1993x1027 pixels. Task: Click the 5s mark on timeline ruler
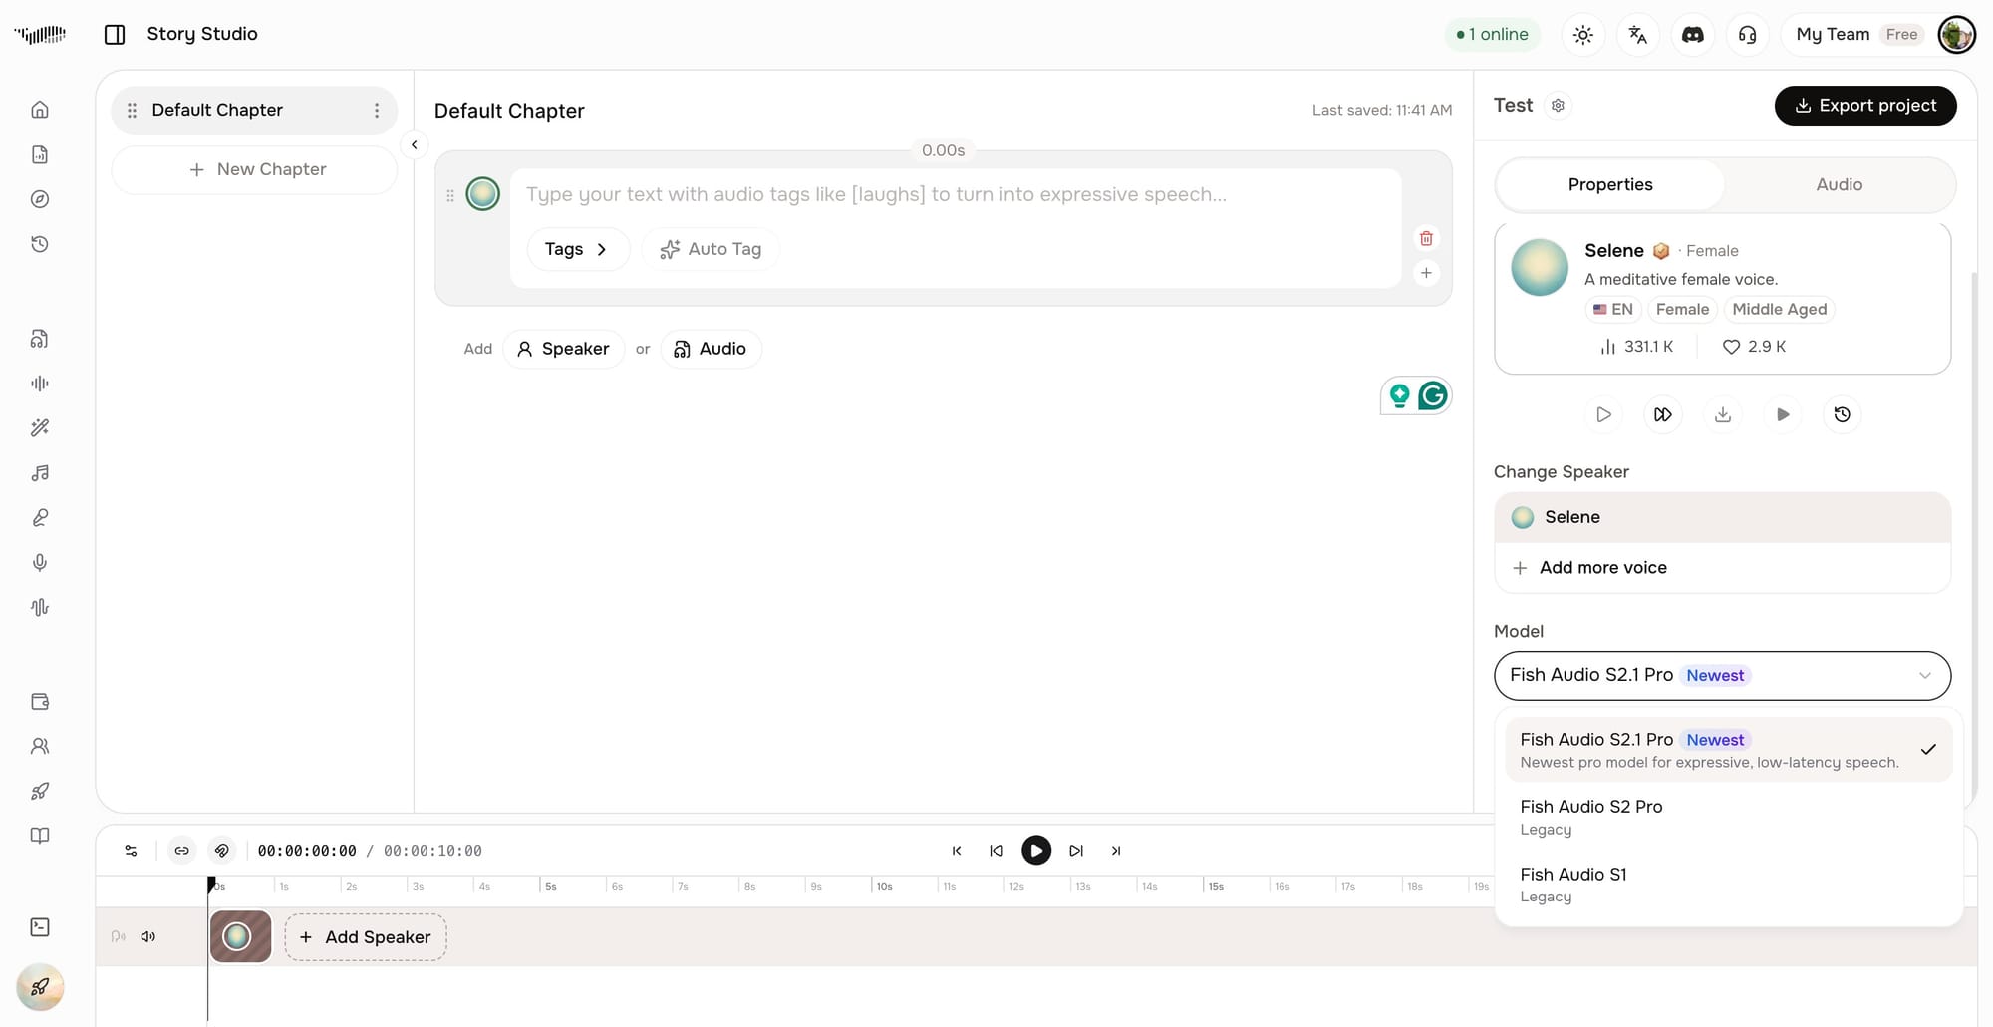tap(550, 887)
